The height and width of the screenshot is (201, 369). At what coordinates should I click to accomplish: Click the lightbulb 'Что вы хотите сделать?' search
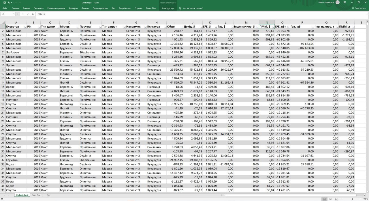pos(191,8)
